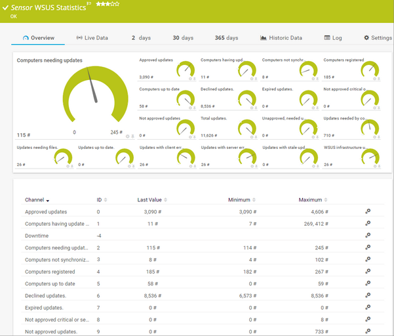Click the Total updates gauge
394x336 pixels.
pyautogui.click(x=247, y=127)
